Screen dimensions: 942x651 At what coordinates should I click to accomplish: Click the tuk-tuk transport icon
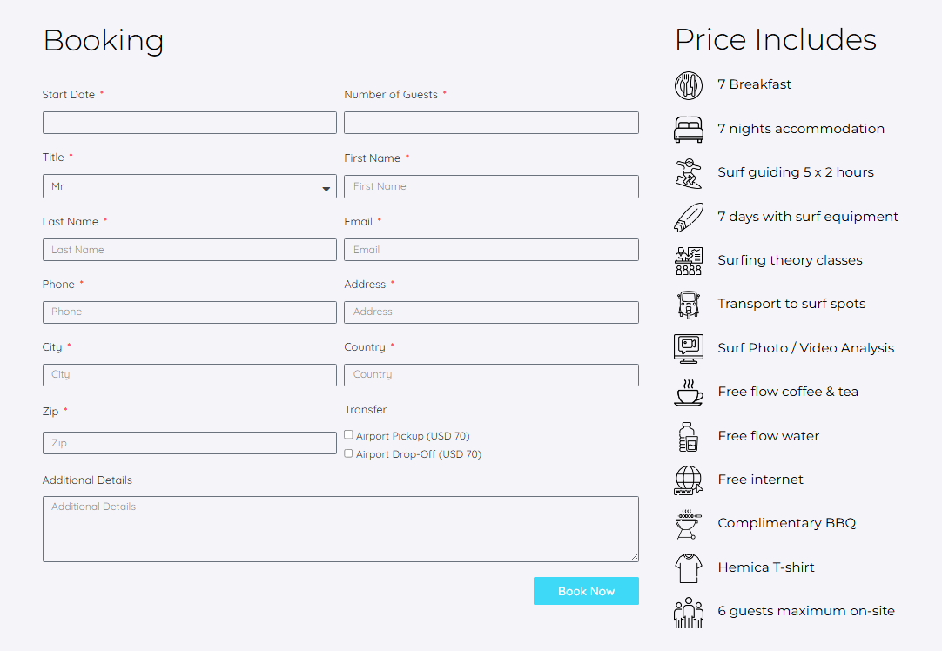[688, 305]
